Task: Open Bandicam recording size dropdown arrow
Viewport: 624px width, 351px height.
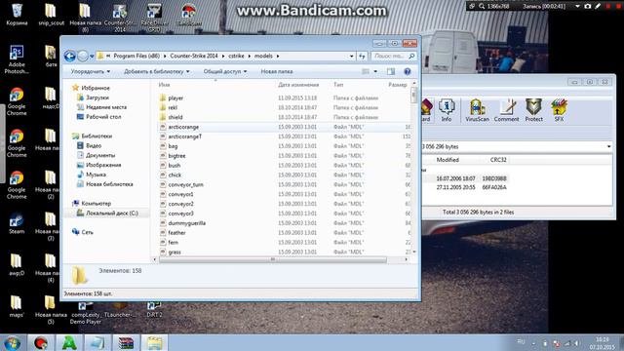Action: click(577, 6)
